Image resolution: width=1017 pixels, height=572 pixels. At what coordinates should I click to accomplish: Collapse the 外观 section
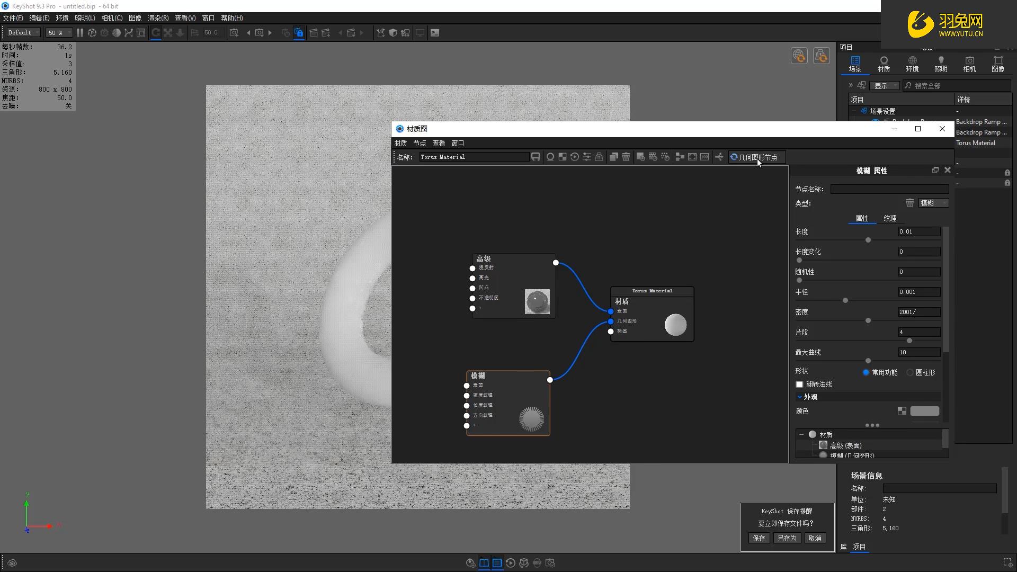(x=800, y=397)
